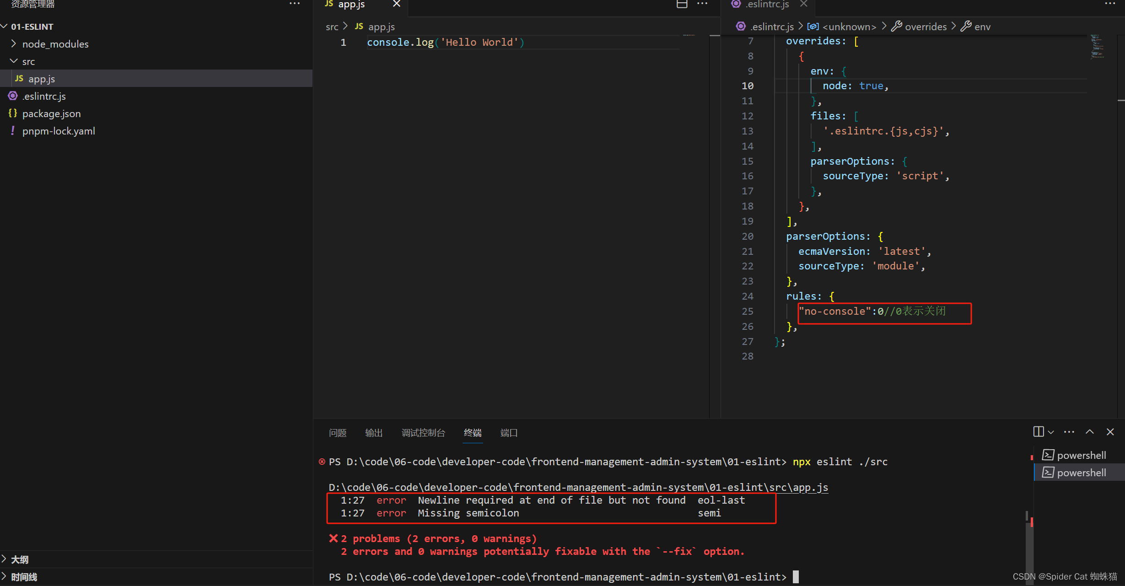Screen dimensions: 1125x586
Task: Select the 终端 (Terminal) panel tab
Action: pyautogui.click(x=473, y=433)
